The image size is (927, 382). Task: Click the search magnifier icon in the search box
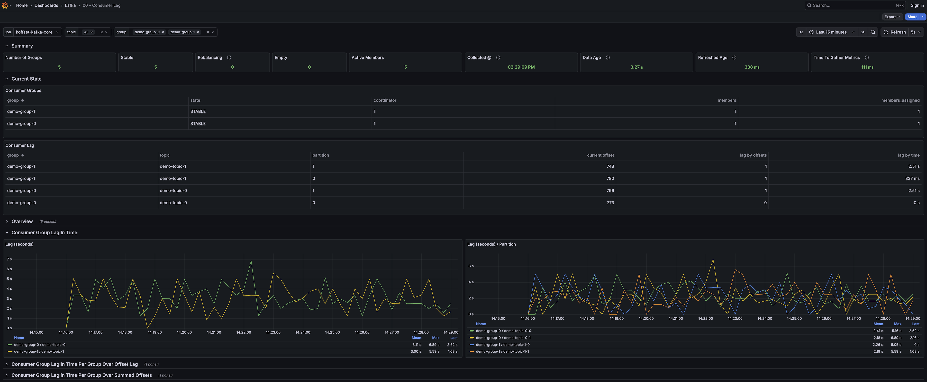click(809, 5)
